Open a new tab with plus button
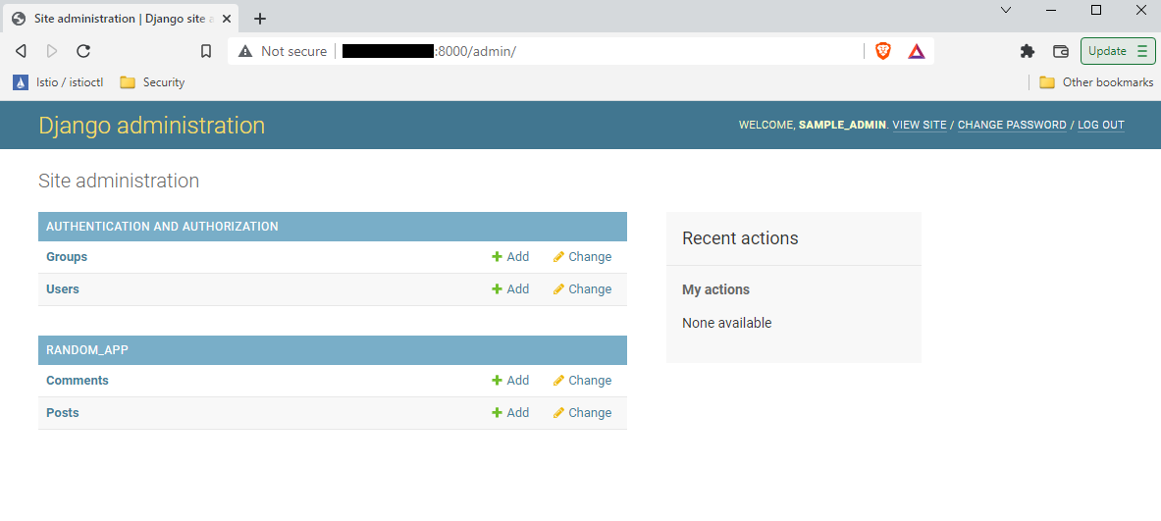 coord(260,19)
